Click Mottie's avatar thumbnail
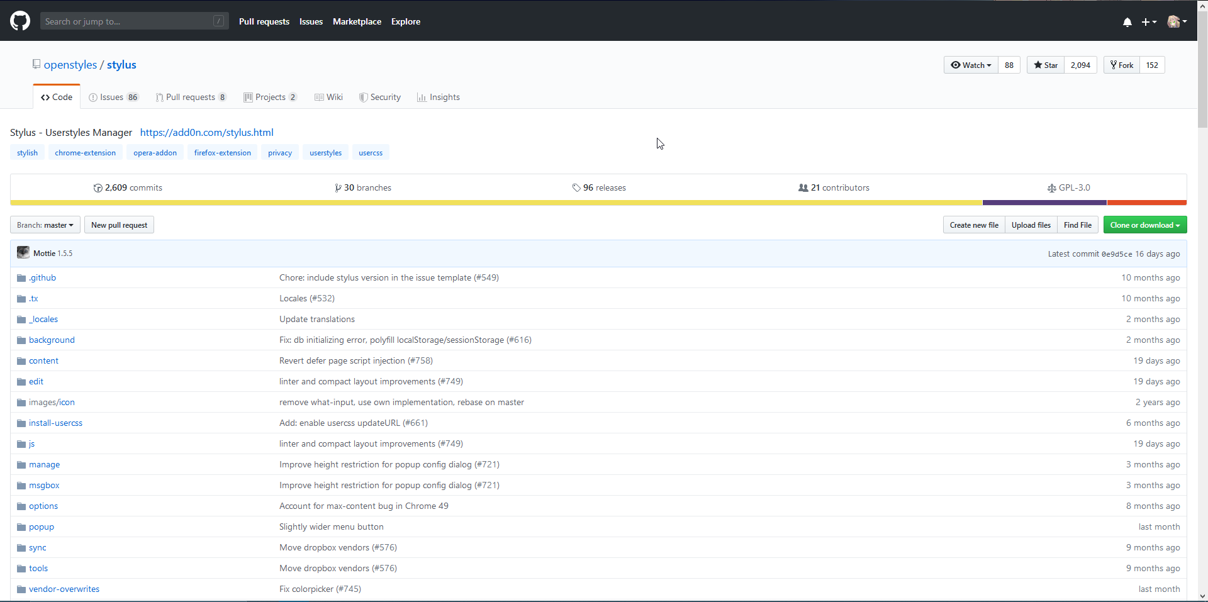1208x602 pixels. (23, 252)
